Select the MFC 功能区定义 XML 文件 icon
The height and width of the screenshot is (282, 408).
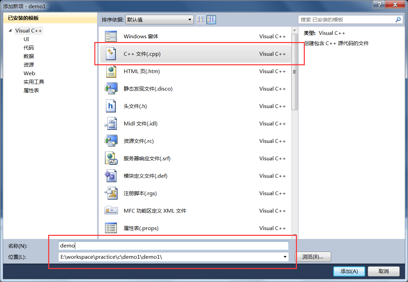pos(111,211)
